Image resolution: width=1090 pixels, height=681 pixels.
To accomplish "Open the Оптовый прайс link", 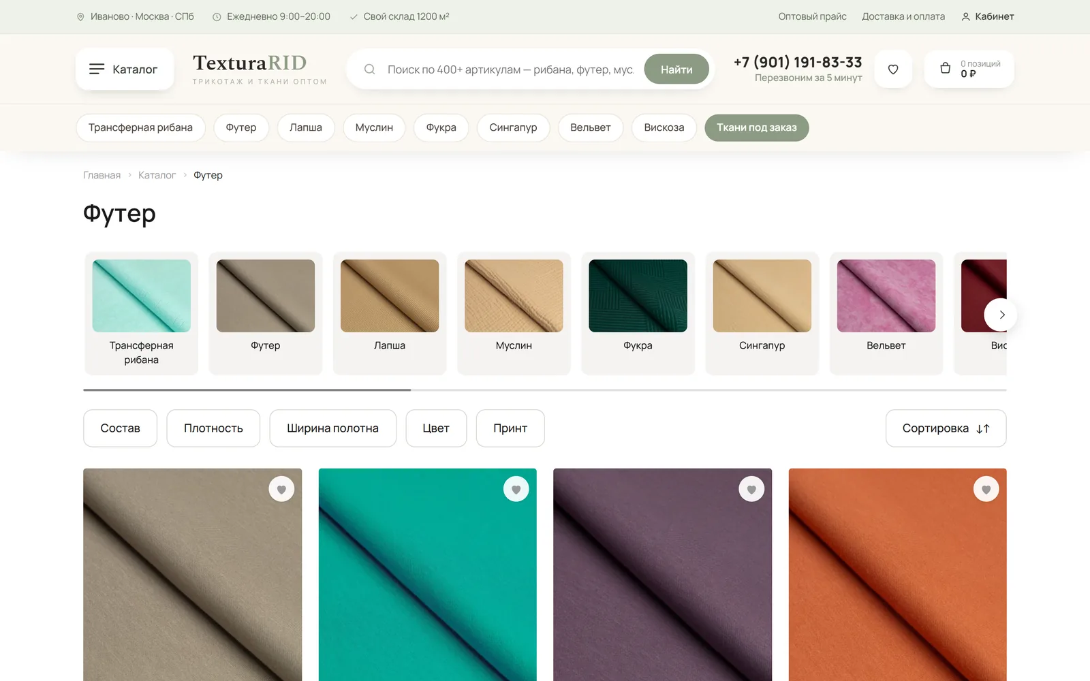I will pyautogui.click(x=812, y=16).
